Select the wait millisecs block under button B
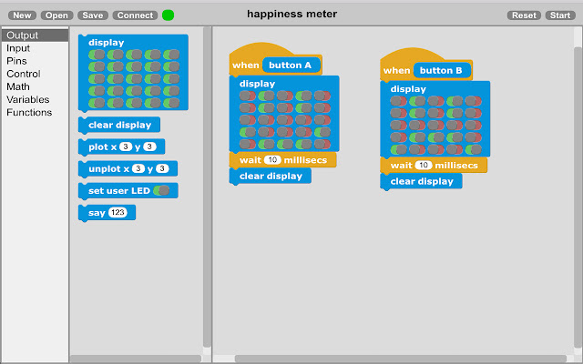The width and height of the screenshot is (583, 364). (x=434, y=166)
